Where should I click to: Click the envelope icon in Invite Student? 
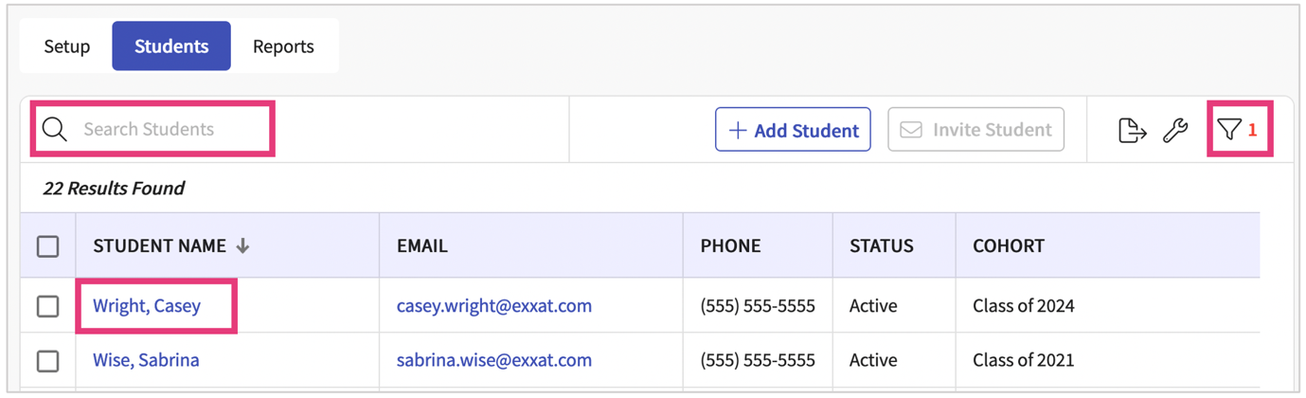911,130
